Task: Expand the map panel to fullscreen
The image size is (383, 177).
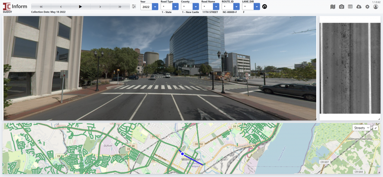Action: coord(376,128)
